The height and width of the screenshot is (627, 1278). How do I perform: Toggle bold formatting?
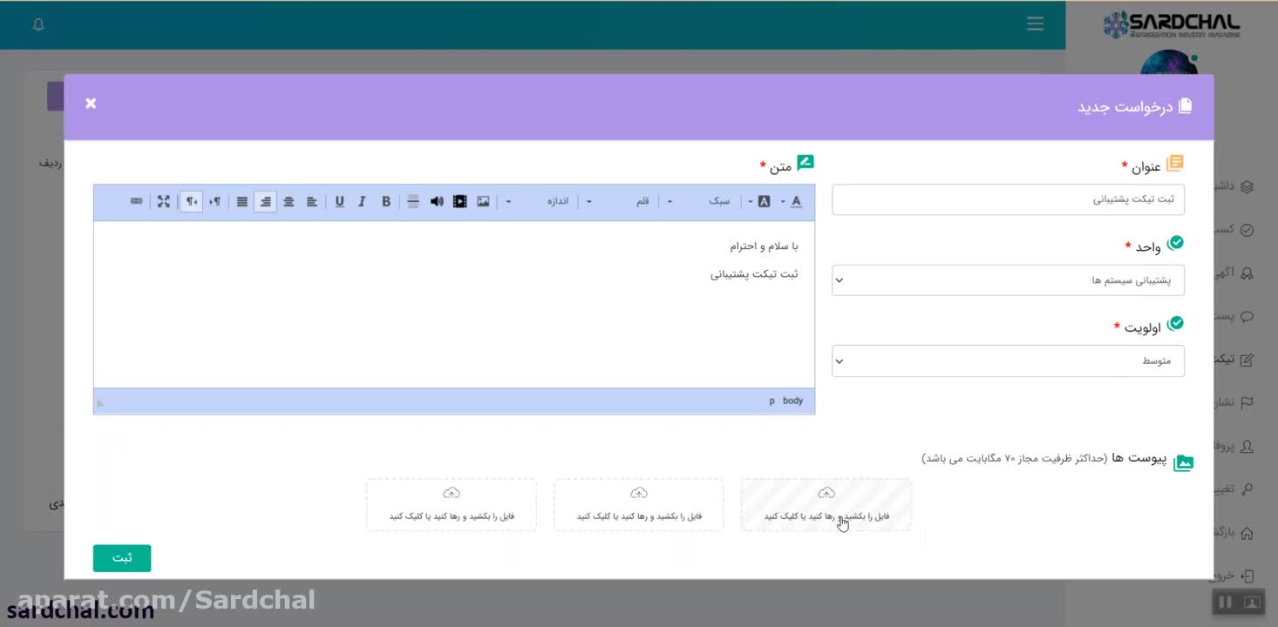(x=386, y=201)
